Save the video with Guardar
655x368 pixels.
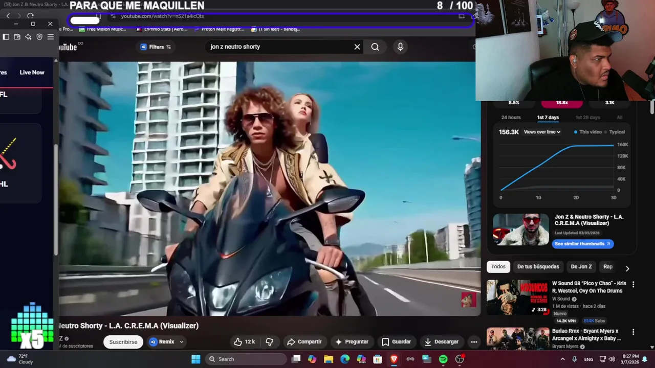[397, 342]
